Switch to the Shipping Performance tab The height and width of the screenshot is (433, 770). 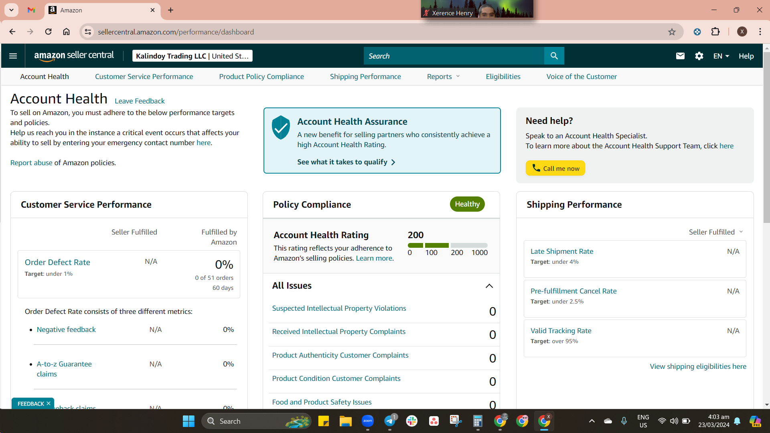click(x=365, y=77)
